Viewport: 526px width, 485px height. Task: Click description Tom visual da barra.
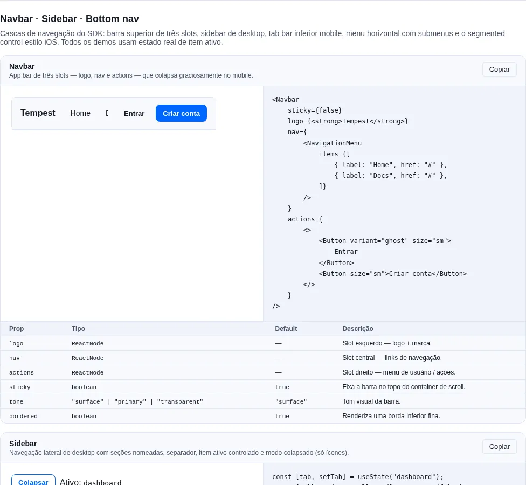(x=371, y=401)
